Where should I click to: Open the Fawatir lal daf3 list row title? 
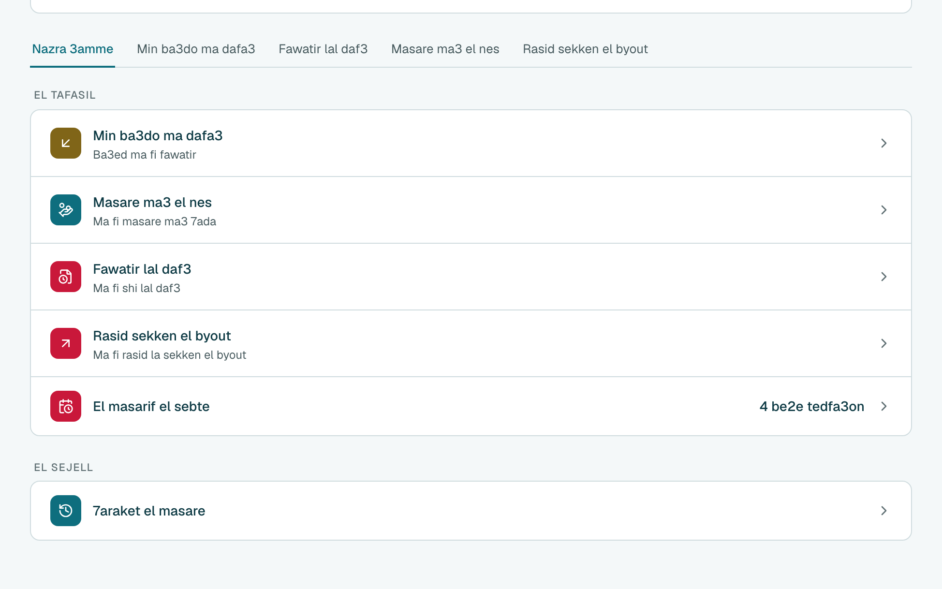[x=142, y=269]
